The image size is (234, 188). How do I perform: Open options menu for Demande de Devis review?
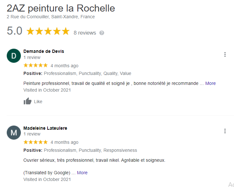[x=225, y=54]
